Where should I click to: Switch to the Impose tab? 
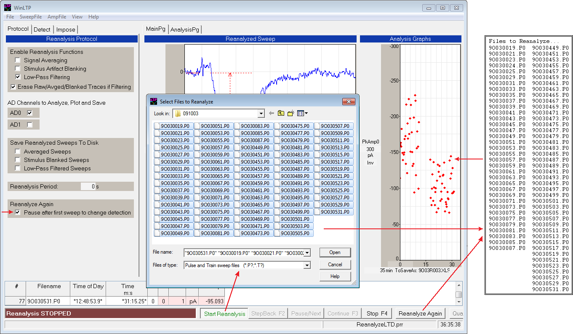click(x=66, y=29)
